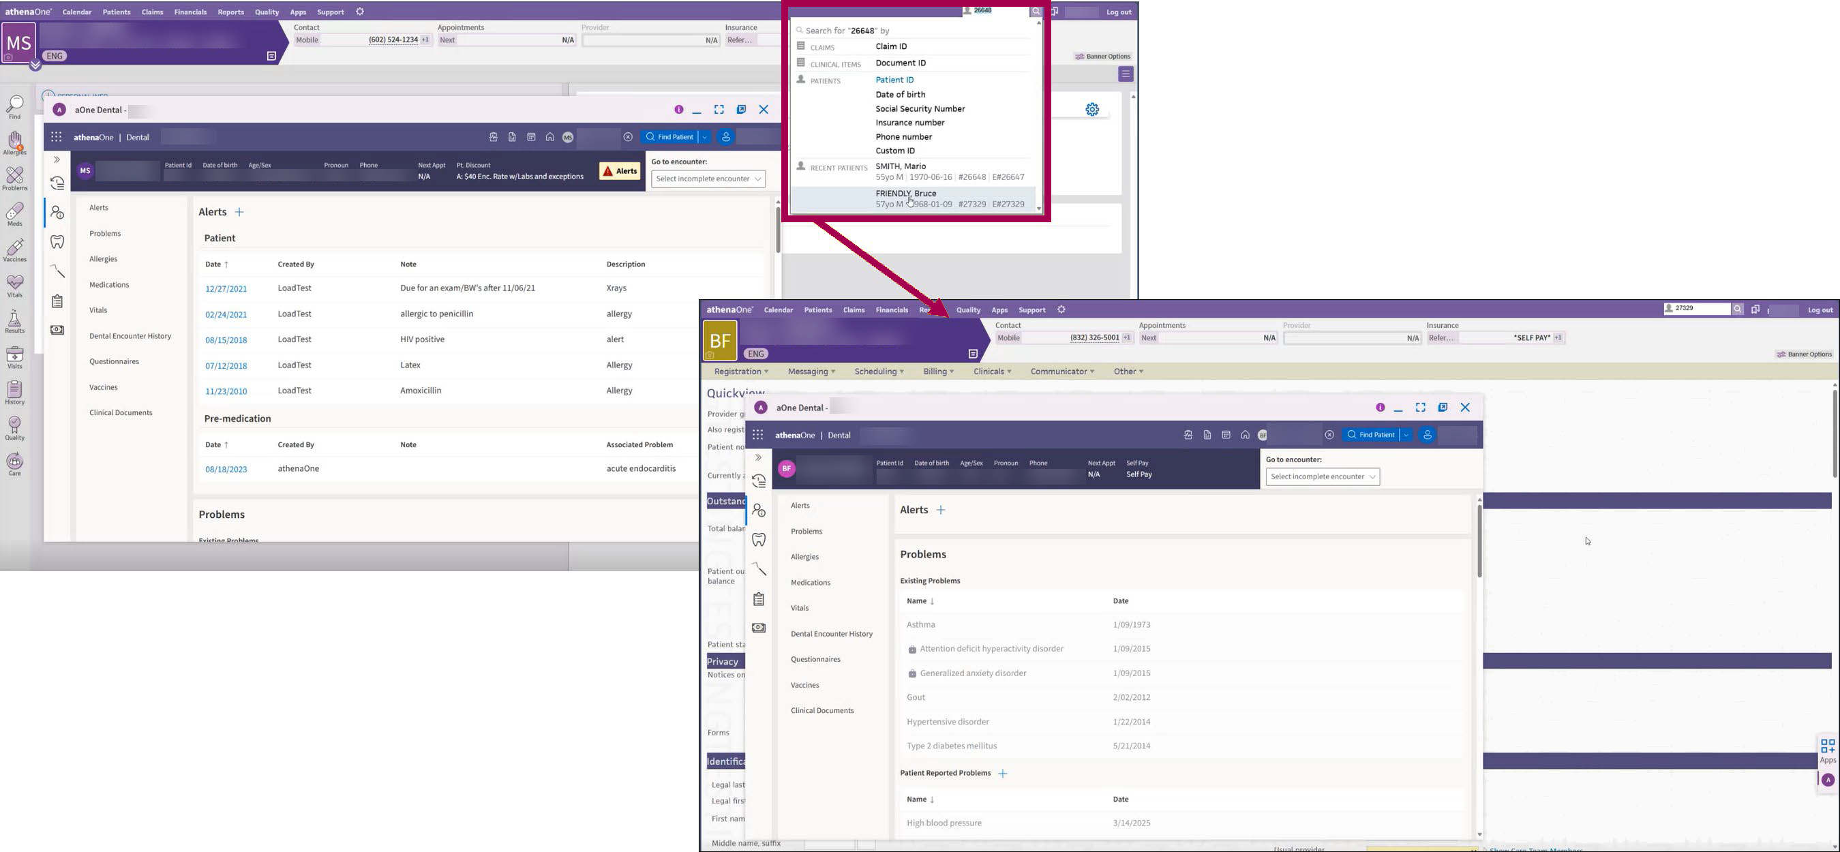1840x852 pixels.
Task: Click the perio probe icon in MS dental window
Action: (58, 271)
